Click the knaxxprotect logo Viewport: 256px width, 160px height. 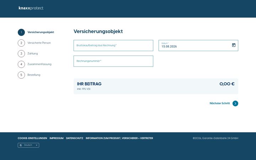click(x=31, y=8)
